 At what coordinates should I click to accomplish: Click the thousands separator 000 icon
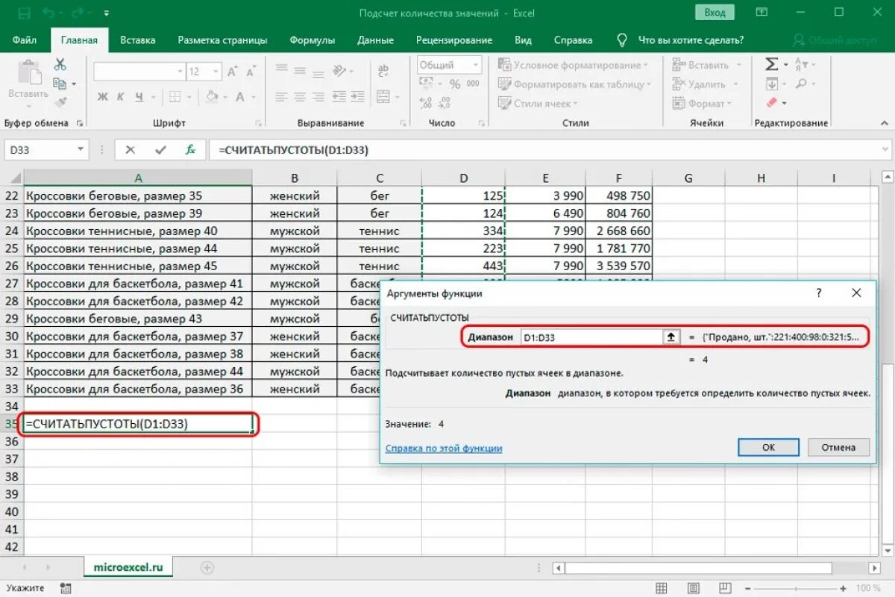[x=473, y=85]
